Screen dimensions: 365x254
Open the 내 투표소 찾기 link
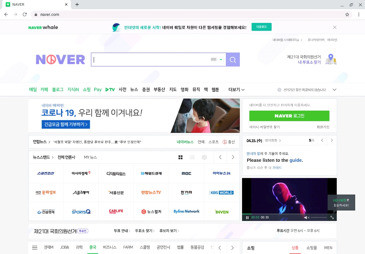pyautogui.click(x=309, y=62)
